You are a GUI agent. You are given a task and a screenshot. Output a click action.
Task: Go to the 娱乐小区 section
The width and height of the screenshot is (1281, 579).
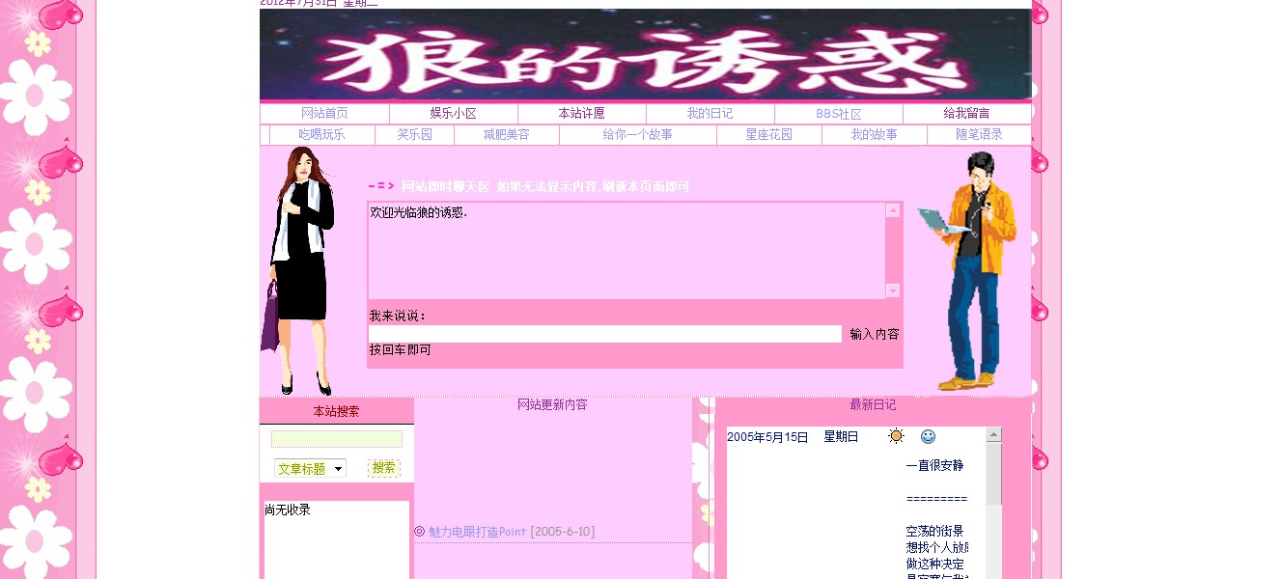(454, 114)
